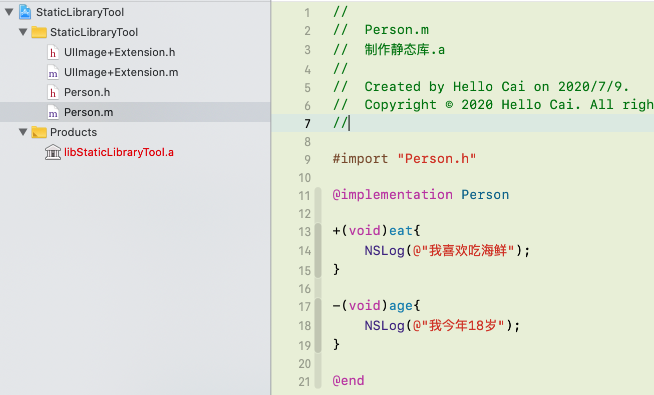Click the "Person.m" comment text on line 2
Viewport: 654px width, 395px height.
pyautogui.click(x=397, y=30)
